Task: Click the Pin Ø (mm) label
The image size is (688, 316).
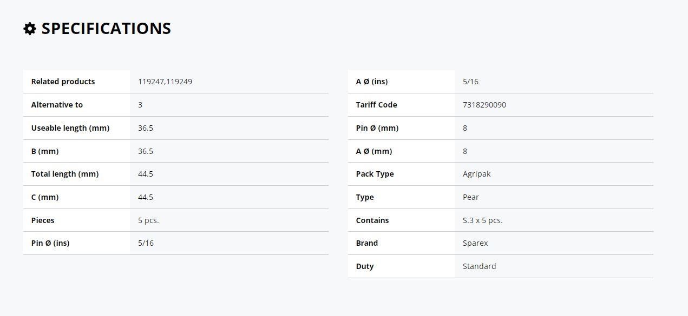Action: (x=377, y=128)
